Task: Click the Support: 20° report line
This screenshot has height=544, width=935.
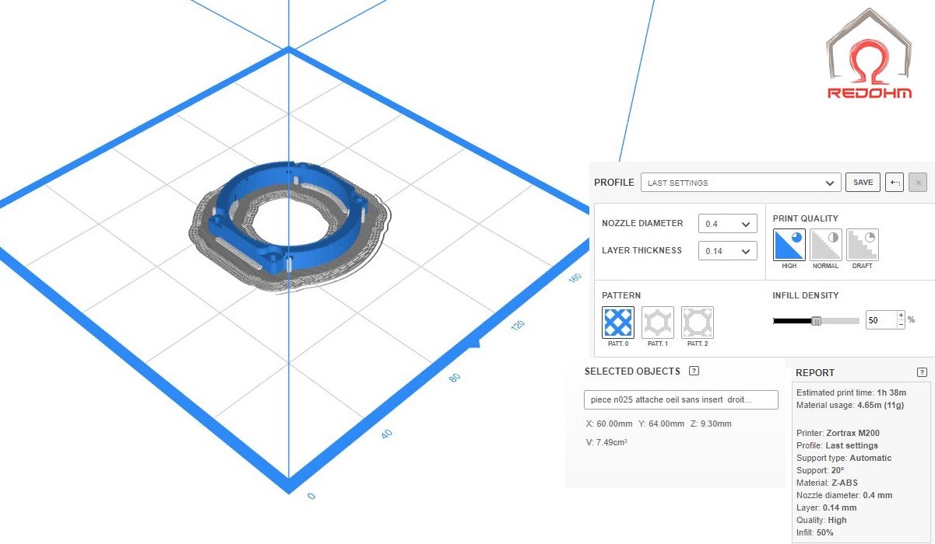Action: coord(821,470)
